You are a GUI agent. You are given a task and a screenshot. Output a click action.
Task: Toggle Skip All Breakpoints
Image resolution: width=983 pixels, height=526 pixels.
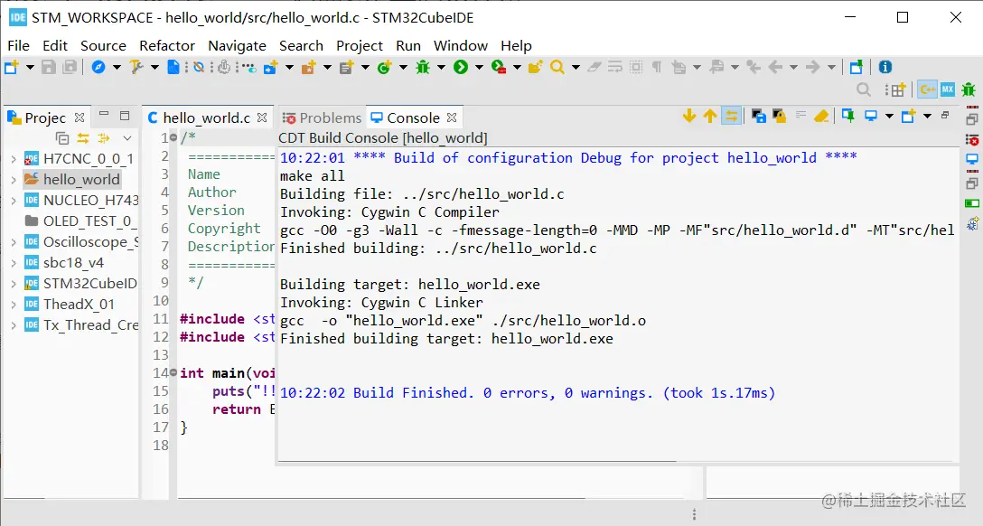point(198,67)
